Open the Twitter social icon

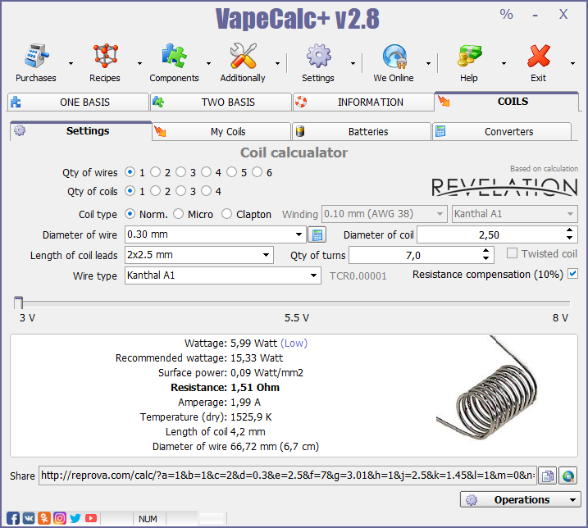click(75, 518)
